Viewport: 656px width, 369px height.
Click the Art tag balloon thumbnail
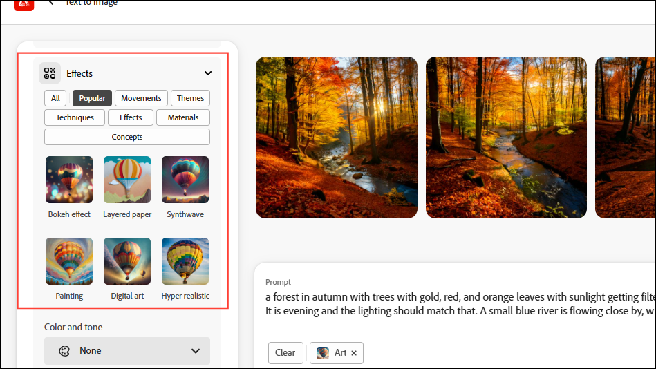click(x=323, y=352)
